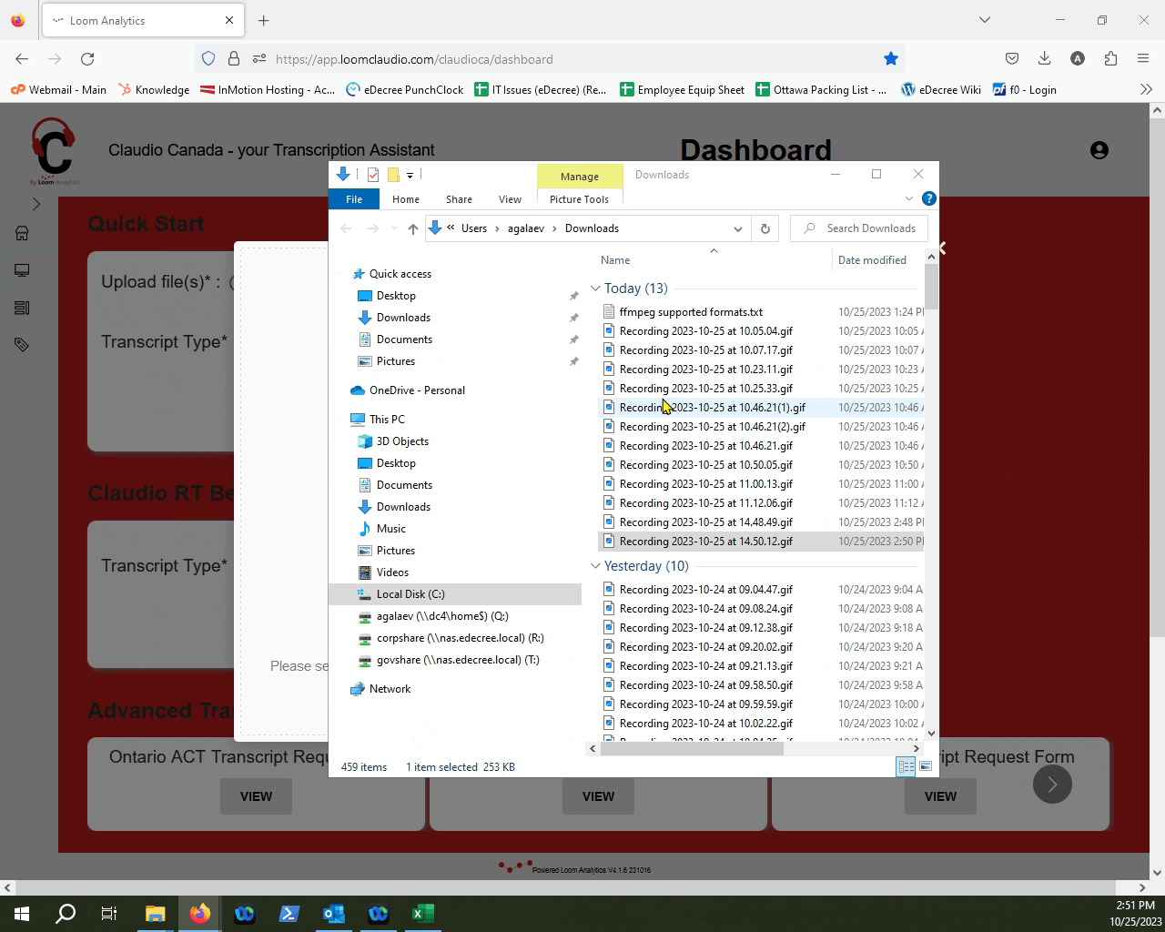The height and width of the screenshot is (932, 1165).
Task: Open File Explorer from the taskbar
Action: tap(155, 913)
